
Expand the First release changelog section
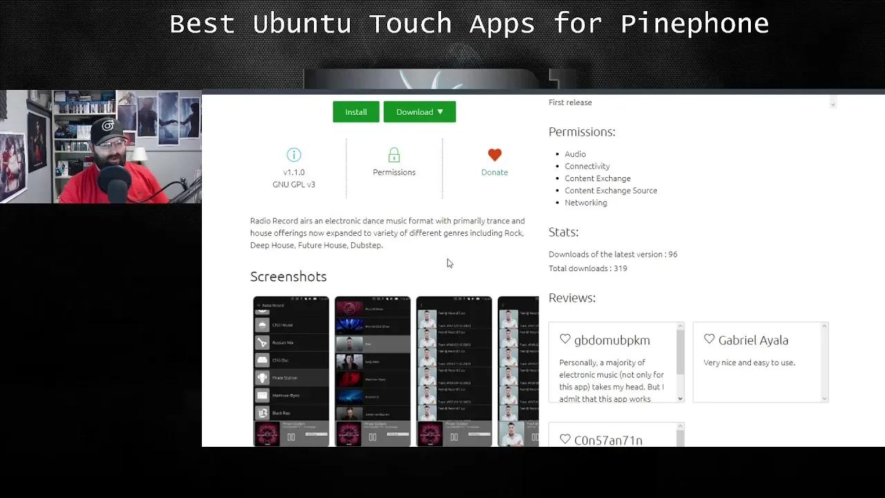[832, 102]
